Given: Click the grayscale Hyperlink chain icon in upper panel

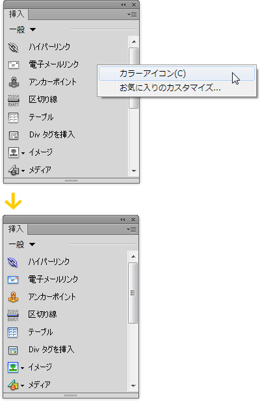Looking at the screenshot, I should 14,48.
